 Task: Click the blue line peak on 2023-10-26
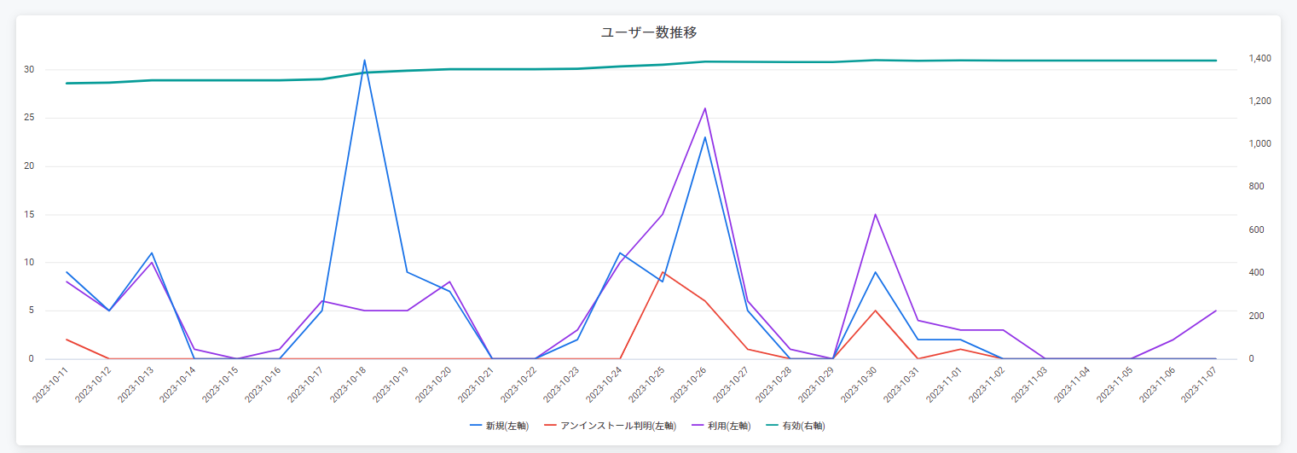pos(705,137)
